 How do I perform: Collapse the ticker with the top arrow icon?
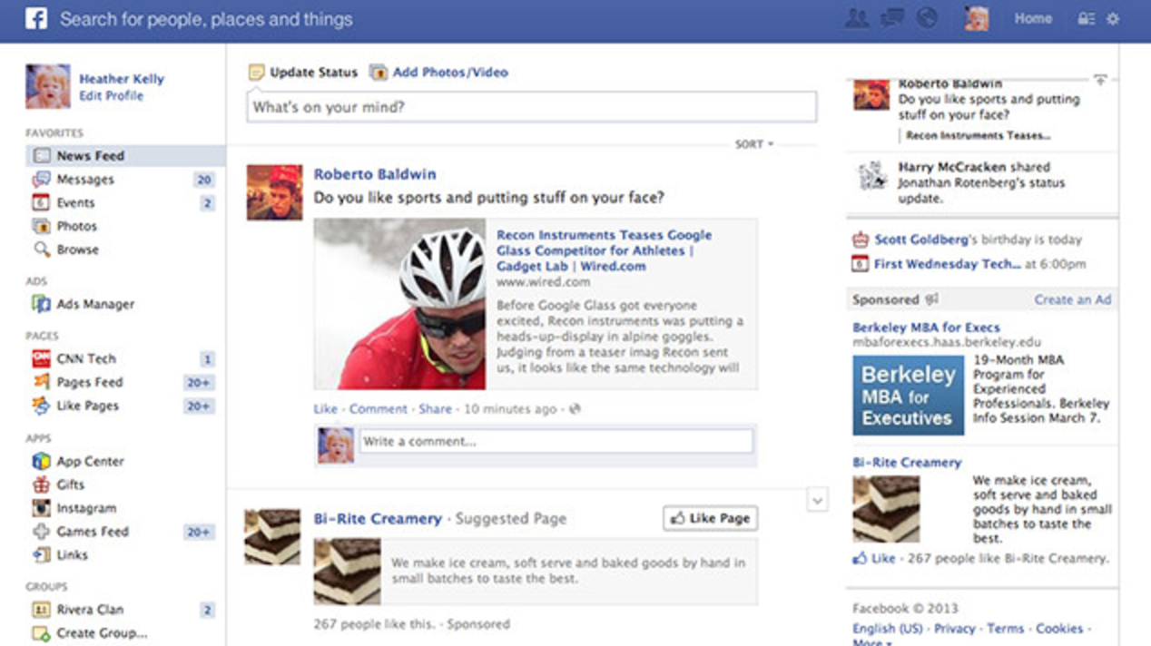tap(1100, 81)
